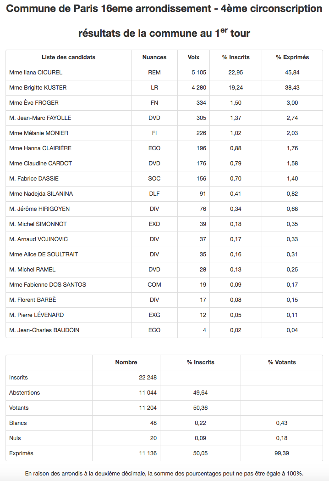Image resolution: width=329 pixels, height=481 pixels.
Task: Click the 'Inscrits' row label
Action: pyautogui.click(x=19, y=378)
